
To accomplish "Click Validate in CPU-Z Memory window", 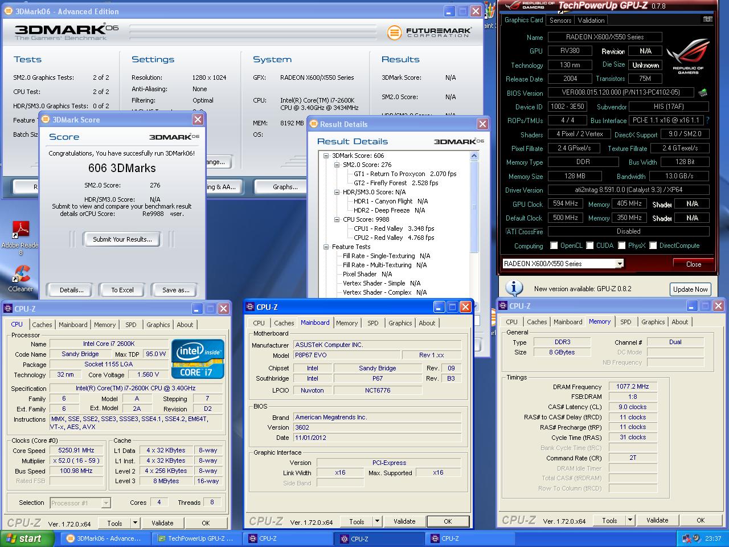I will click(x=657, y=520).
